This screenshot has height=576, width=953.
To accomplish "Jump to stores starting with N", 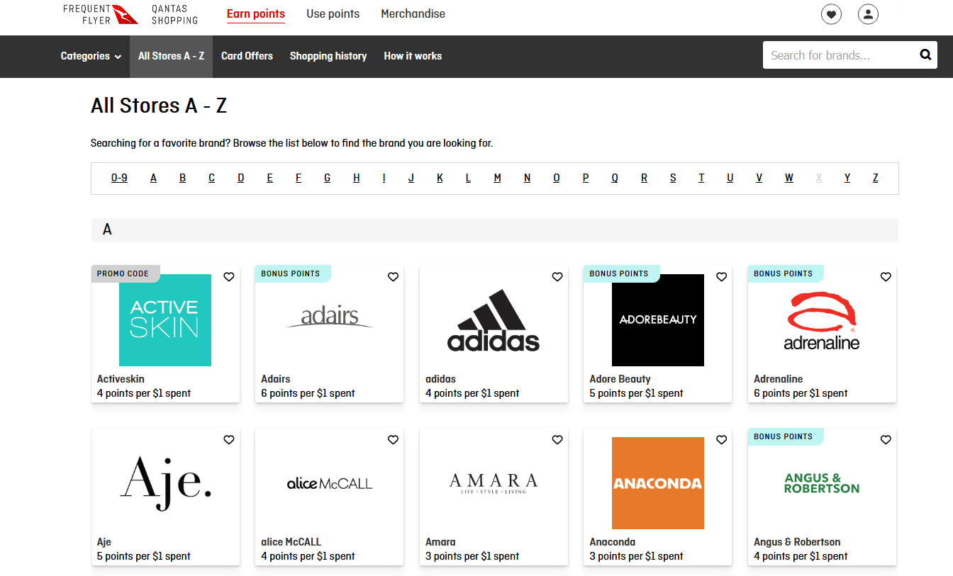I will coord(527,178).
